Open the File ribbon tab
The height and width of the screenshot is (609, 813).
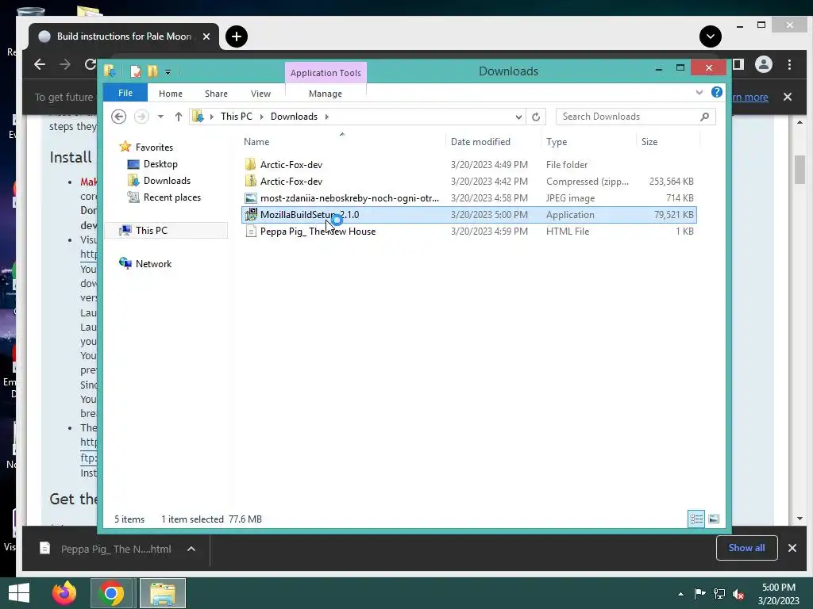125,93
